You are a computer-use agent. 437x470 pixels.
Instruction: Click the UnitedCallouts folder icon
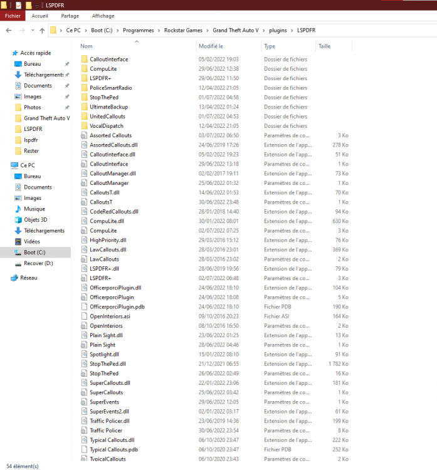[x=85, y=117]
